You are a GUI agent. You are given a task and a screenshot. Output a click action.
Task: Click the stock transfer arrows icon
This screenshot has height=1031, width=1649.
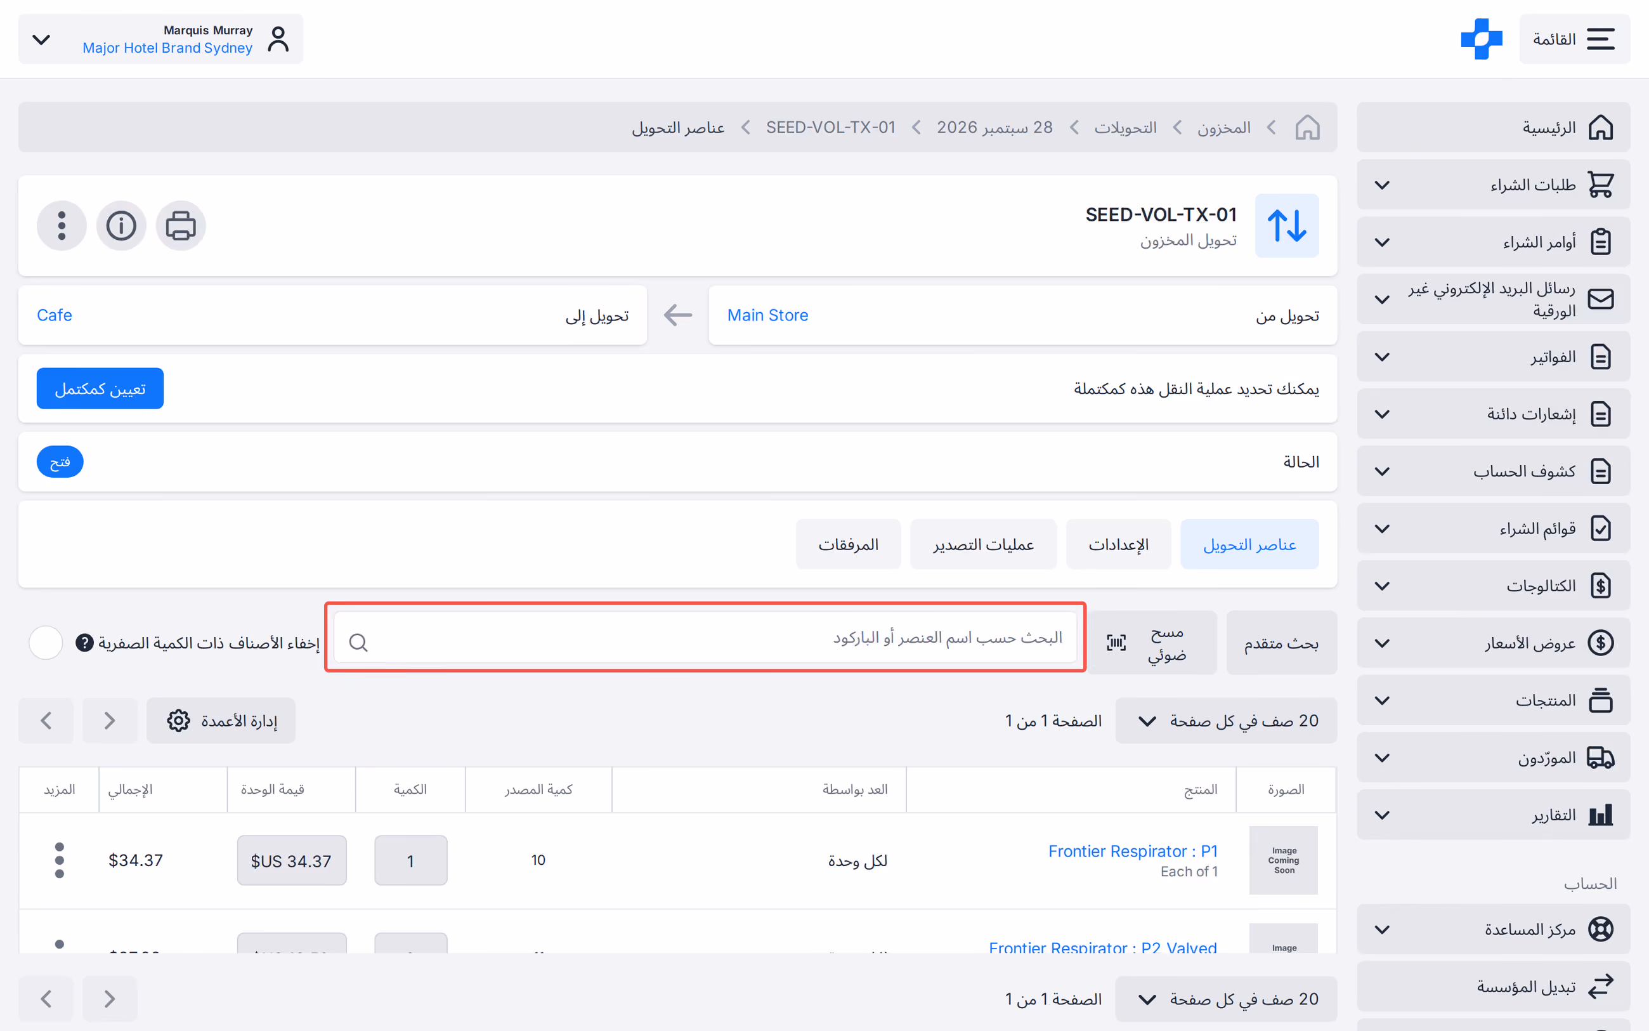click(1286, 226)
